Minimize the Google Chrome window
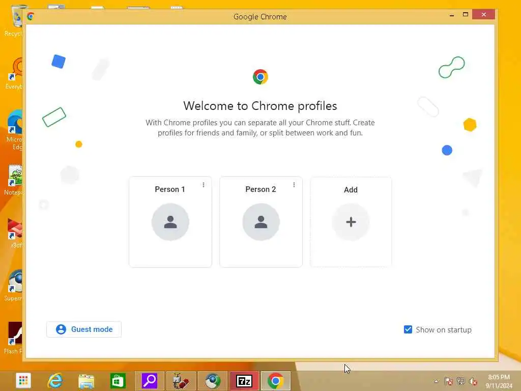Screen dimensions: 521x391 [x=452, y=15]
